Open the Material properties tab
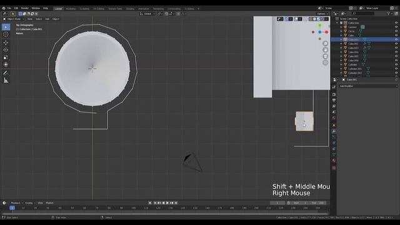The height and width of the screenshot is (225, 400). coord(334,161)
